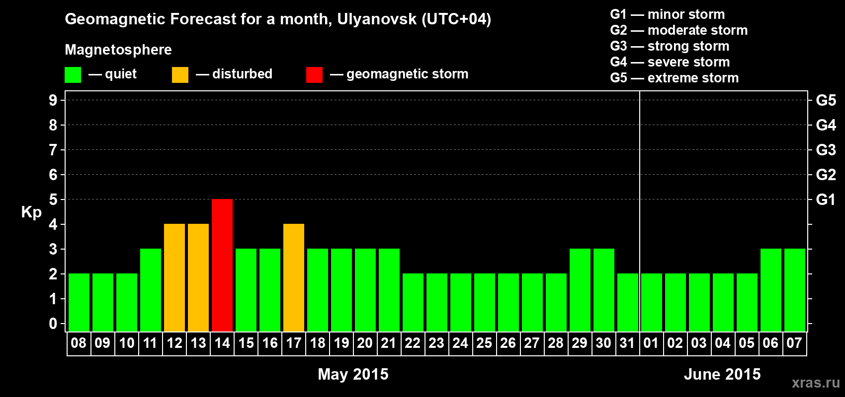
Task: Click the May 2015 month label
Action: [x=353, y=374]
